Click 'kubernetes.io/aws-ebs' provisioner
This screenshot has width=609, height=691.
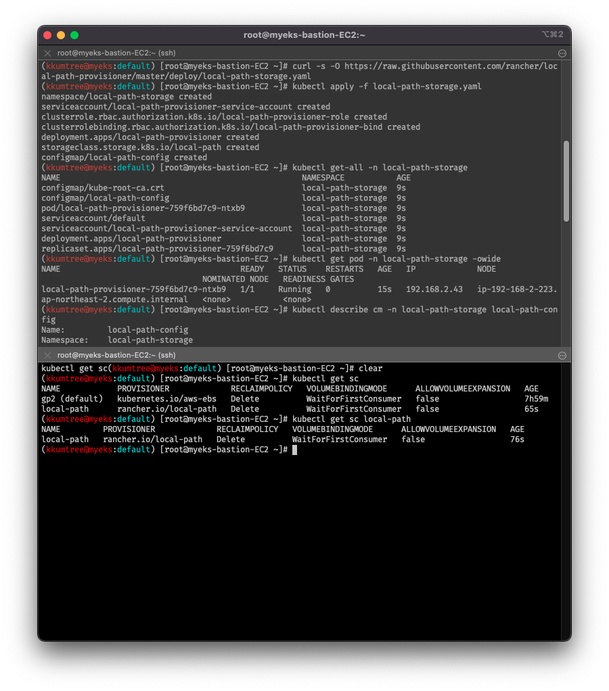[x=166, y=399]
